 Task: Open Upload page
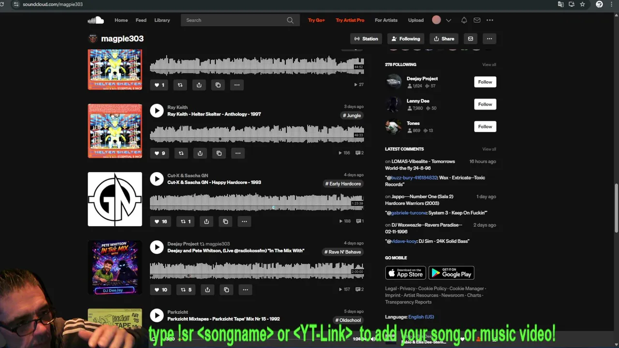coord(415,20)
